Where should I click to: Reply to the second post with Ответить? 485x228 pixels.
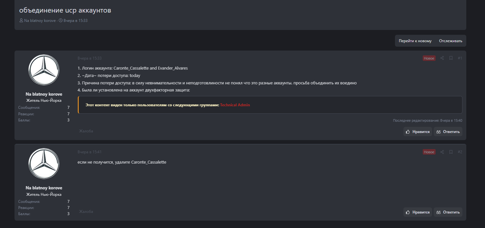coord(448,212)
